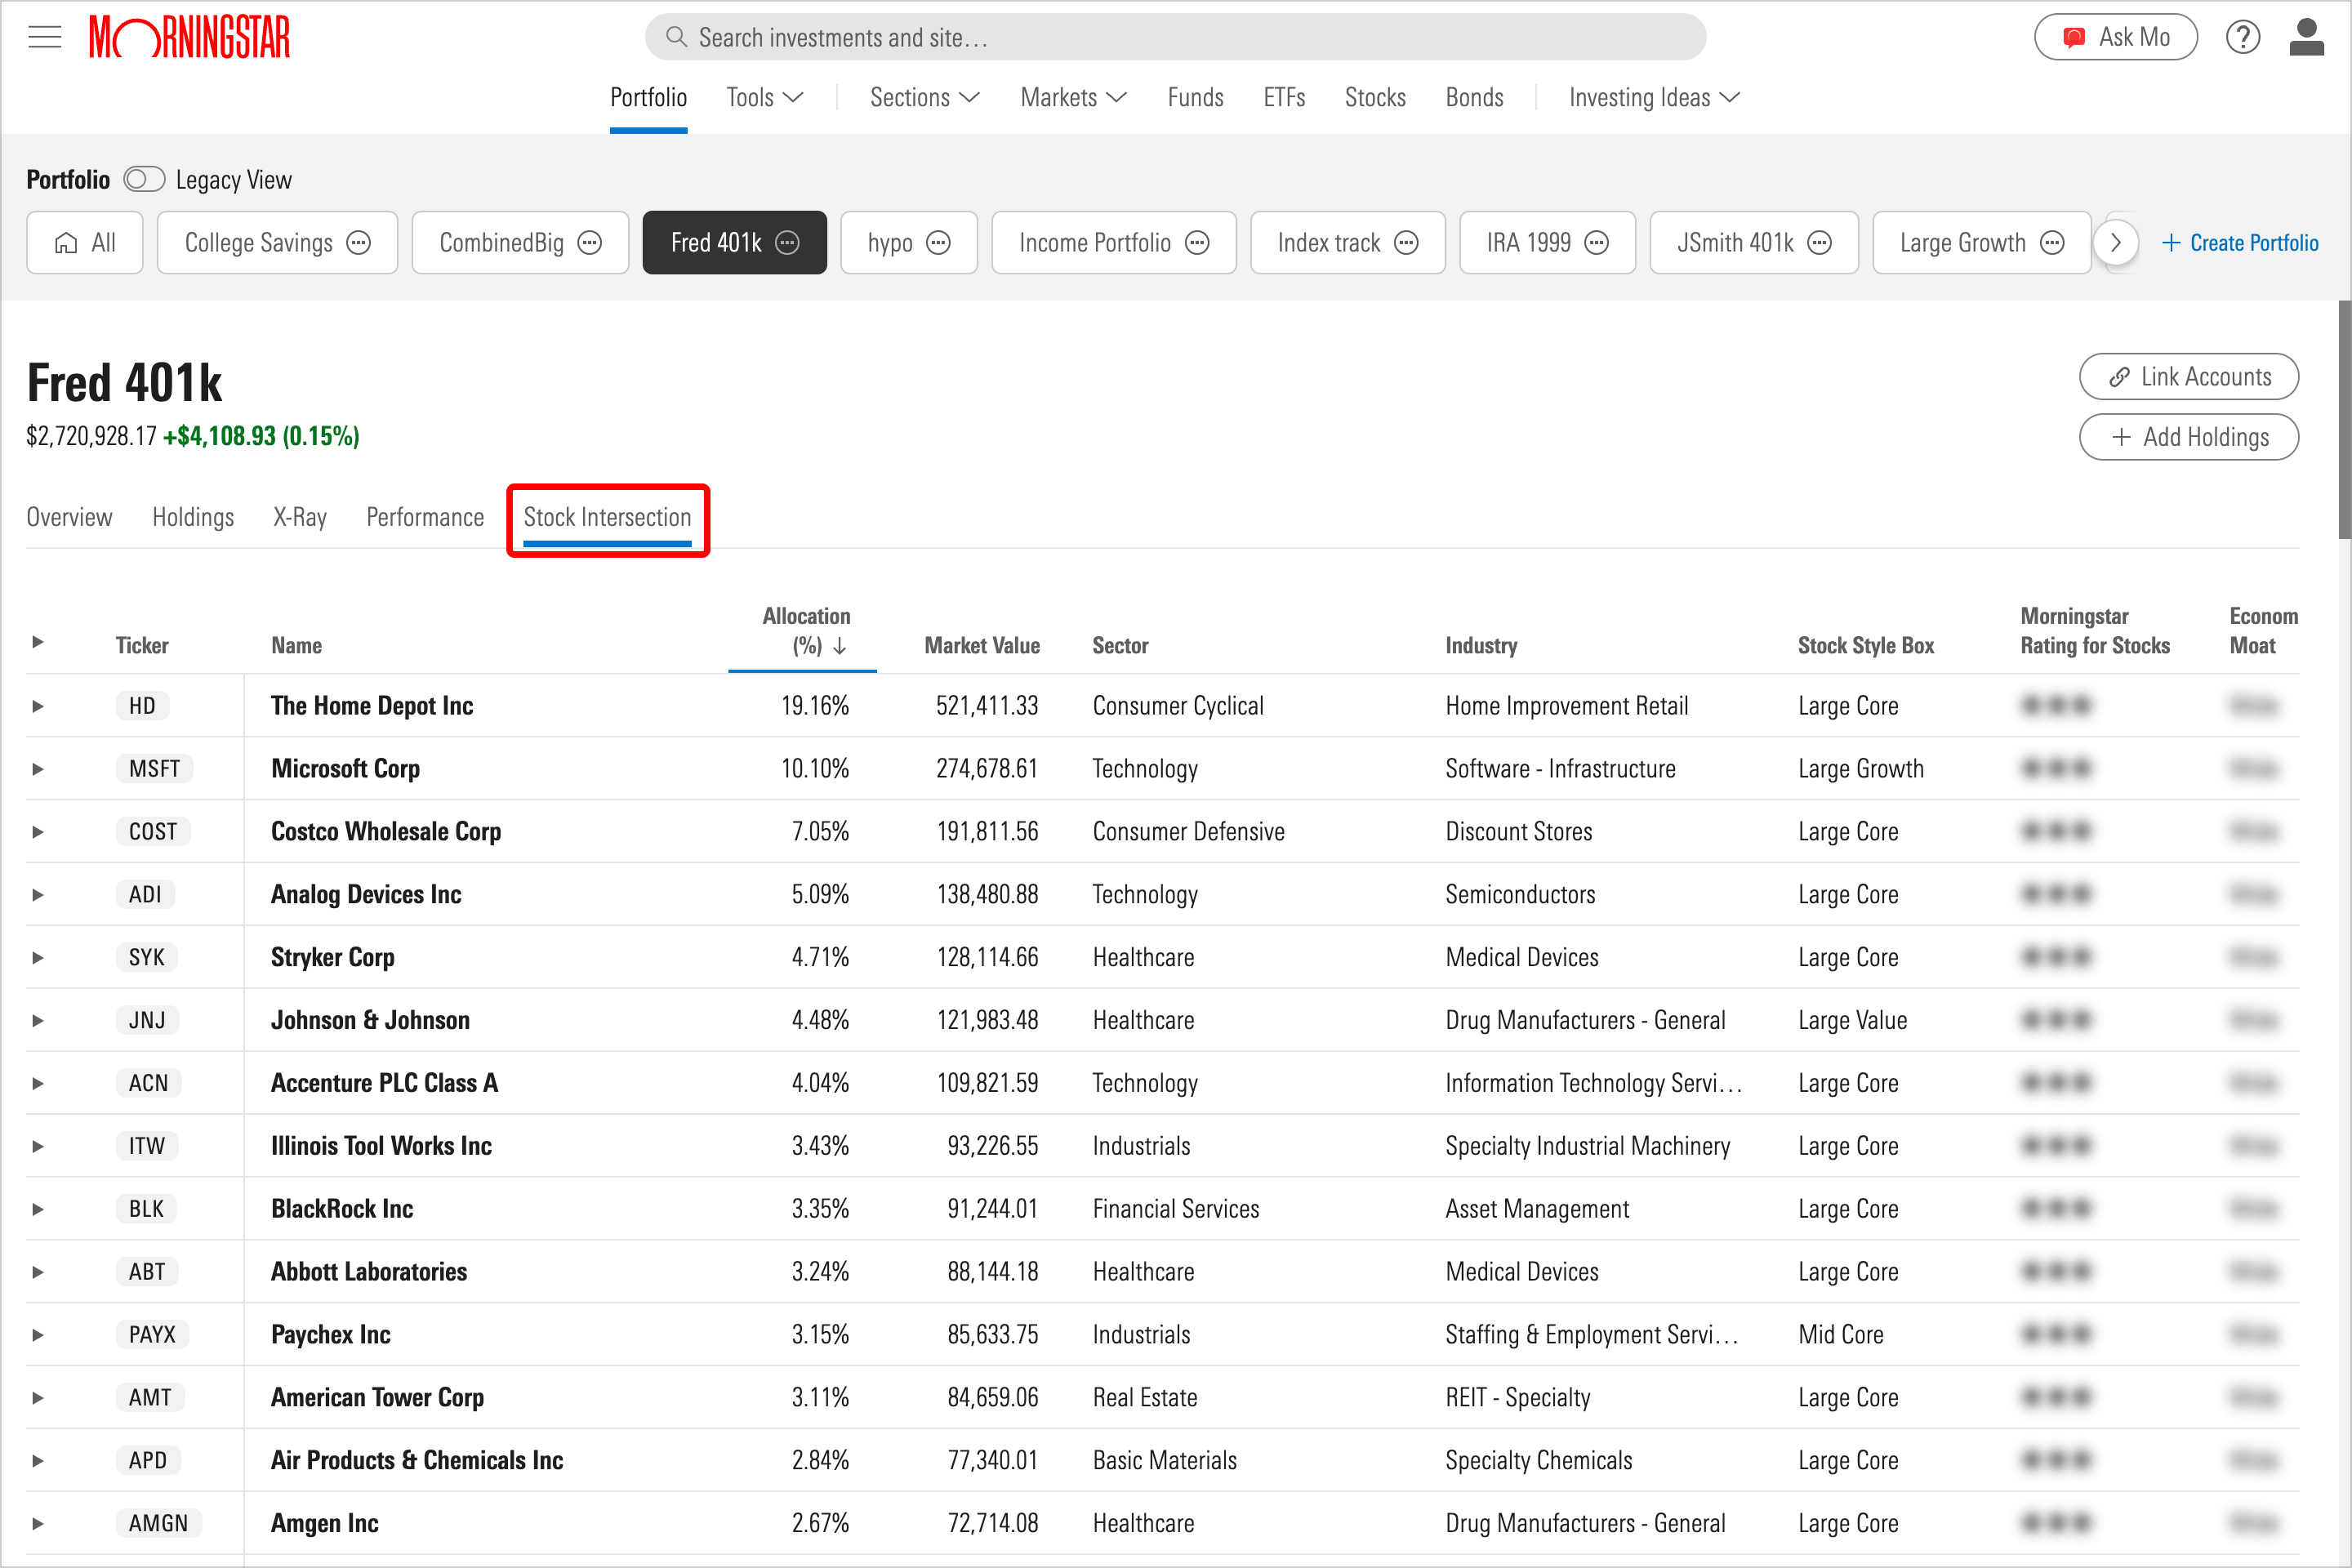Open the ETFs nav item
Screen dimensions: 2352x1568
click(x=1284, y=97)
